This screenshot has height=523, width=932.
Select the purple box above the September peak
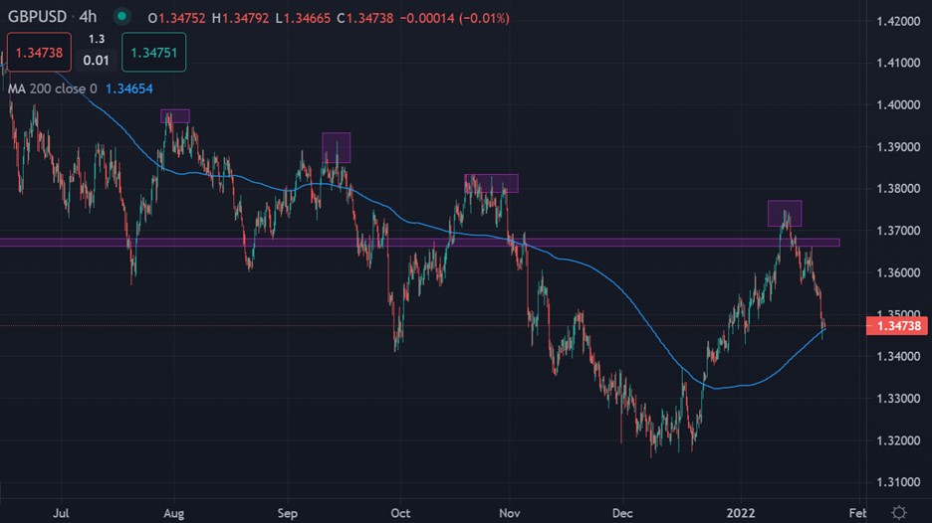pos(337,148)
